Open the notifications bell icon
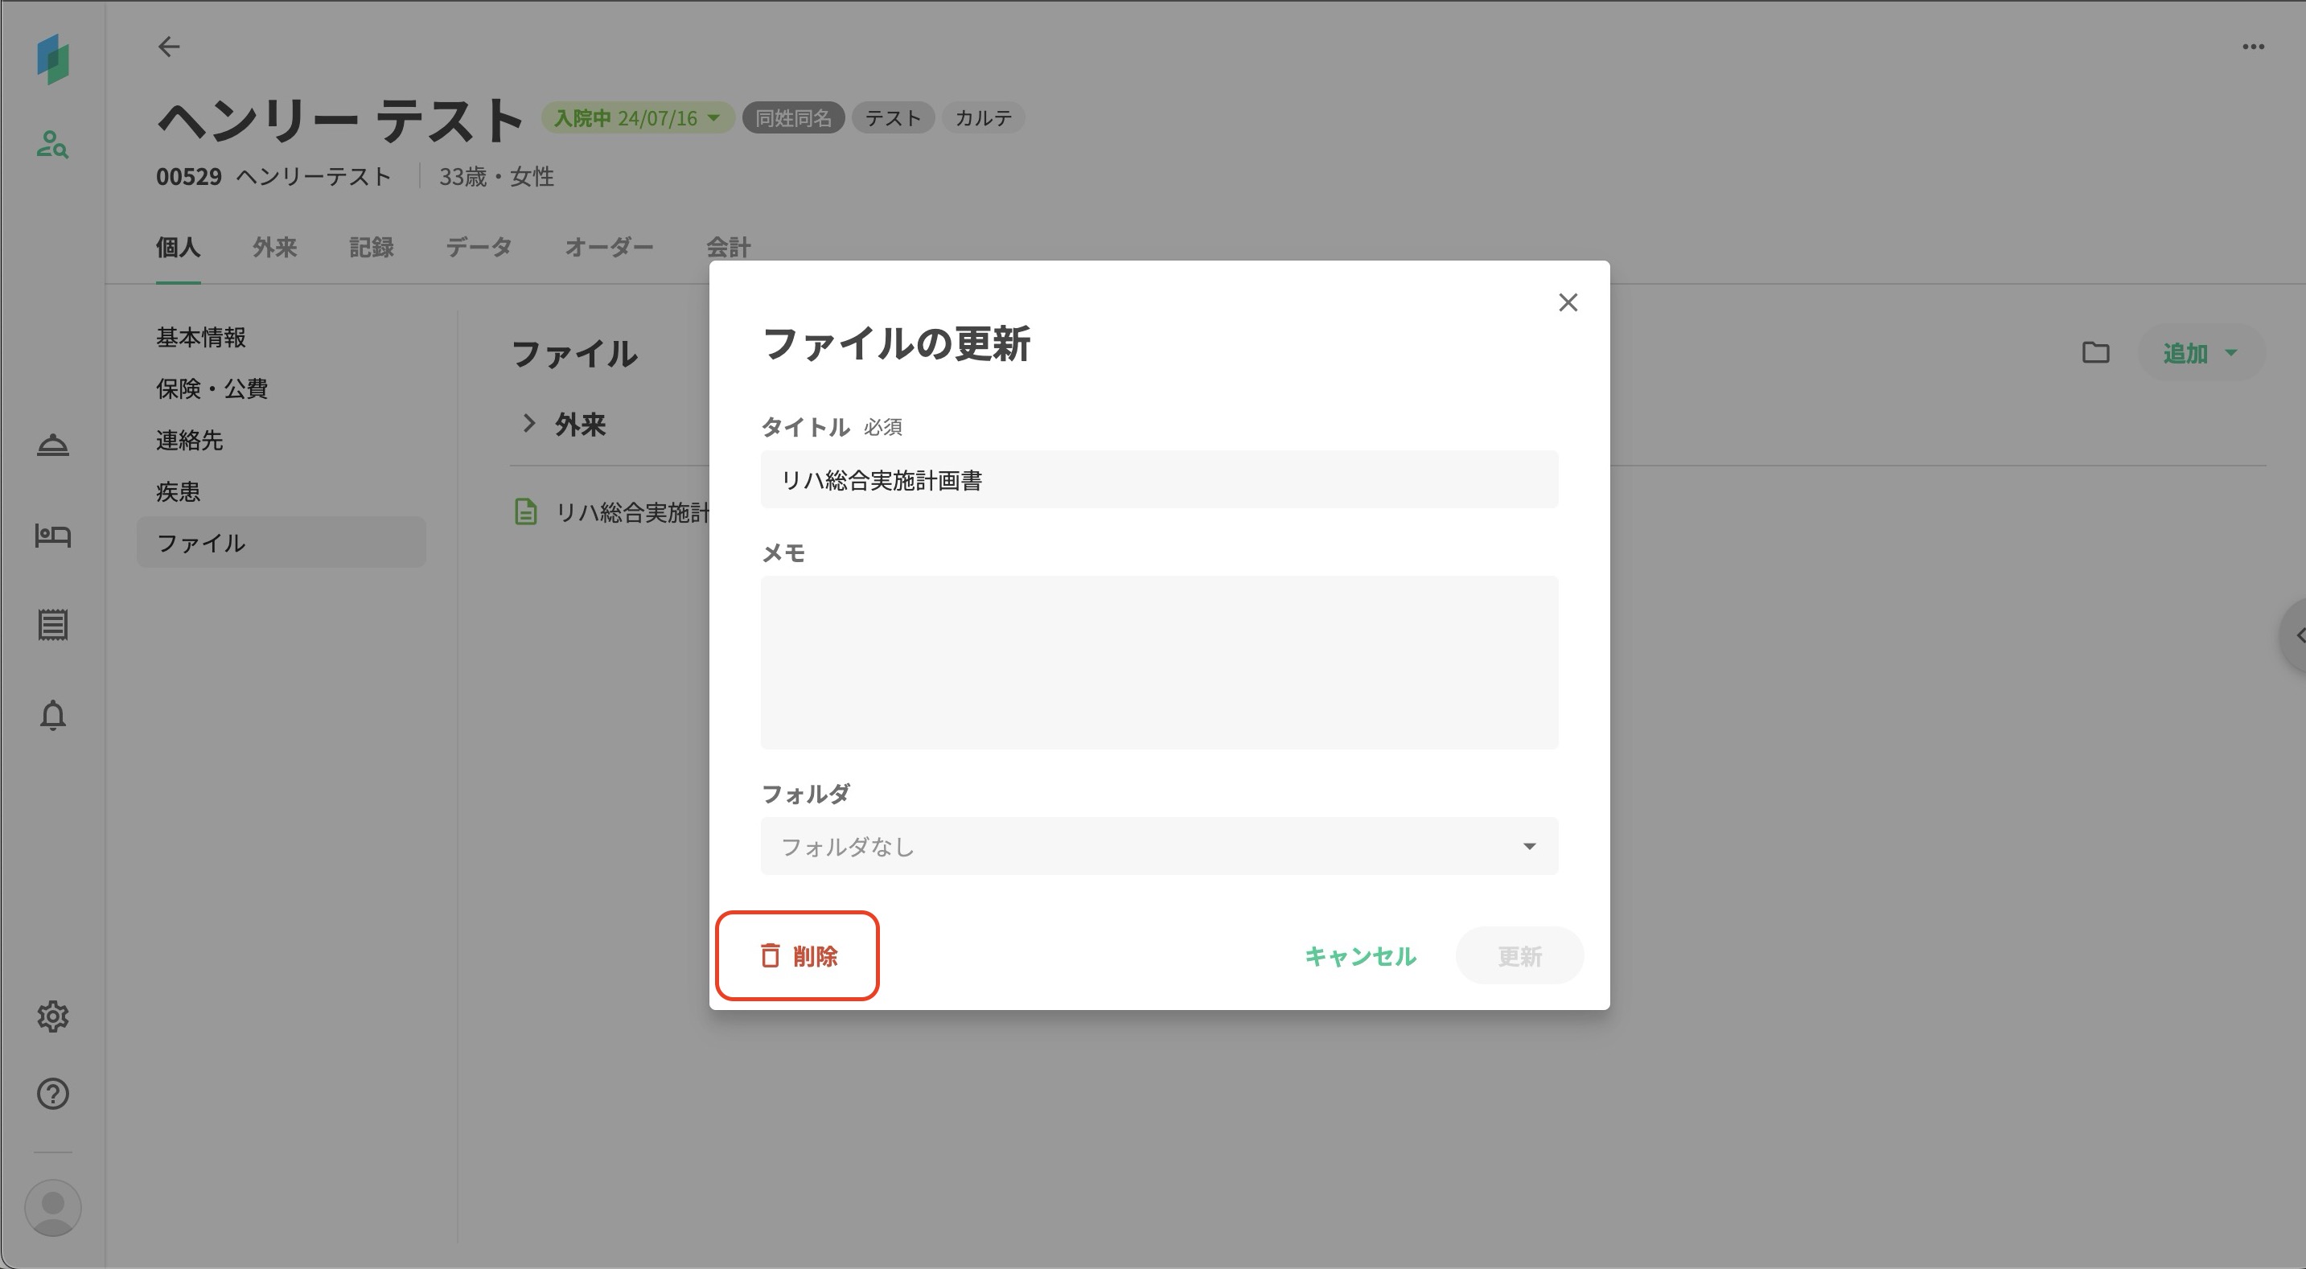This screenshot has height=1269, width=2306. tap(52, 715)
